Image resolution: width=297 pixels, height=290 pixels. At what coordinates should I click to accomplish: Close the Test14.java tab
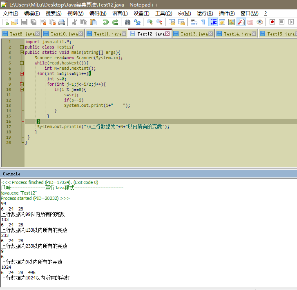click(x=254, y=34)
